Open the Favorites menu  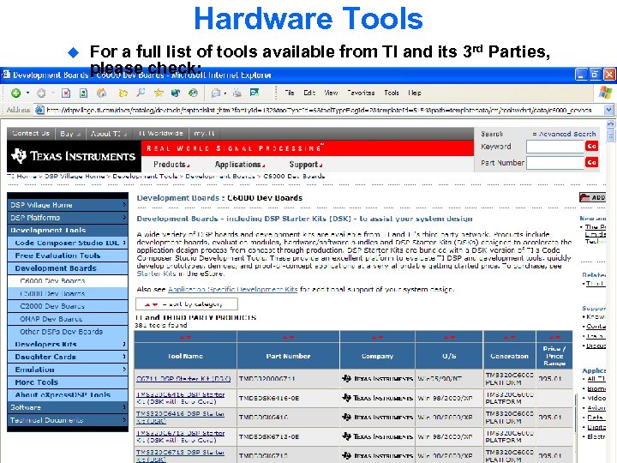pos(361,93)
